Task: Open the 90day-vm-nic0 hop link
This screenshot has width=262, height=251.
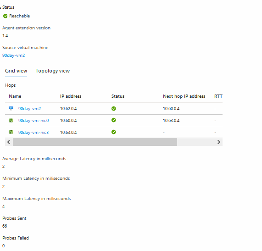Action: pyautogui.click(x=33, y=121)
